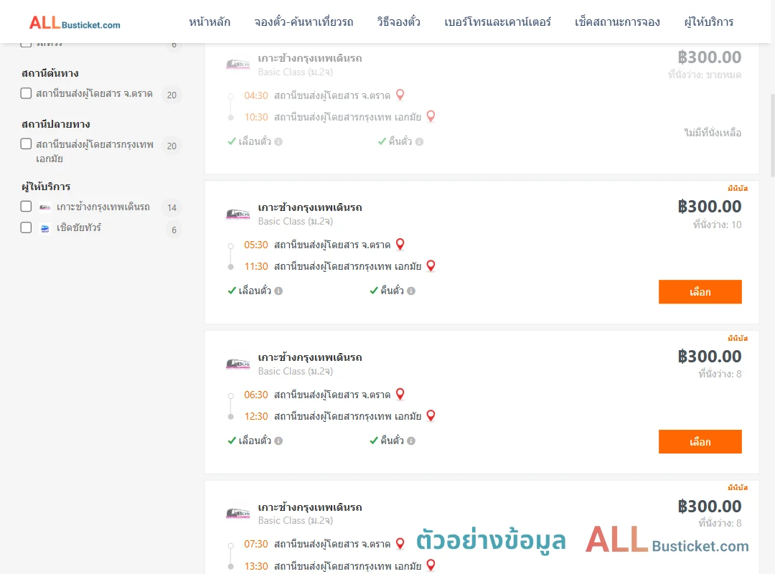Click เกาะช้างกรุงเทพเดินรถ title on the 05:30 trip
Screen dimensions: 775x574
310,207
